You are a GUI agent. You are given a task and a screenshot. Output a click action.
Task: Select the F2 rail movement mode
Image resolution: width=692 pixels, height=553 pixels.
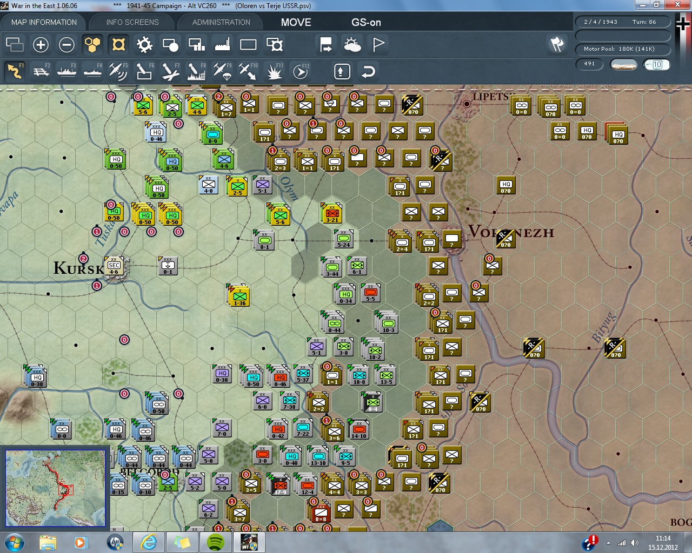point(41,71)
